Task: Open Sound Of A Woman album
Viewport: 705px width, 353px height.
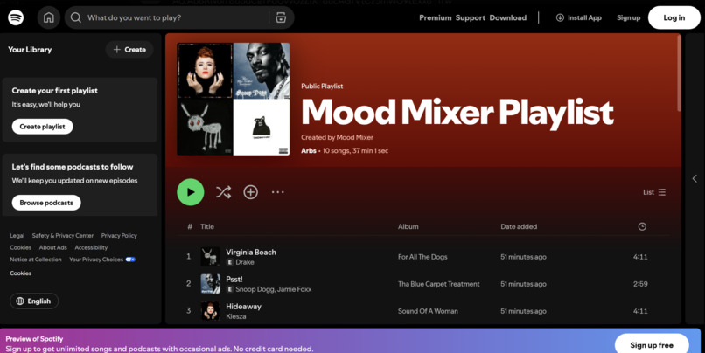Action: [428, 311]
